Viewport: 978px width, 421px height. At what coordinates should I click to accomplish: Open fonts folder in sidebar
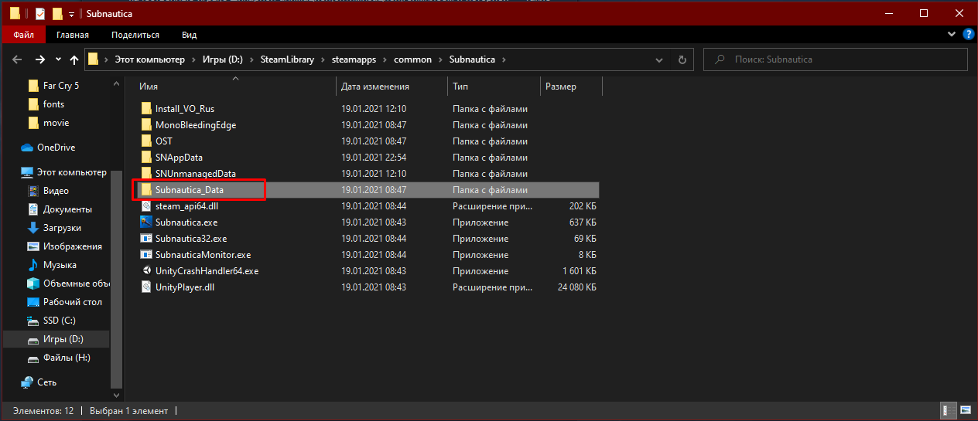click(x=54, y=104)
